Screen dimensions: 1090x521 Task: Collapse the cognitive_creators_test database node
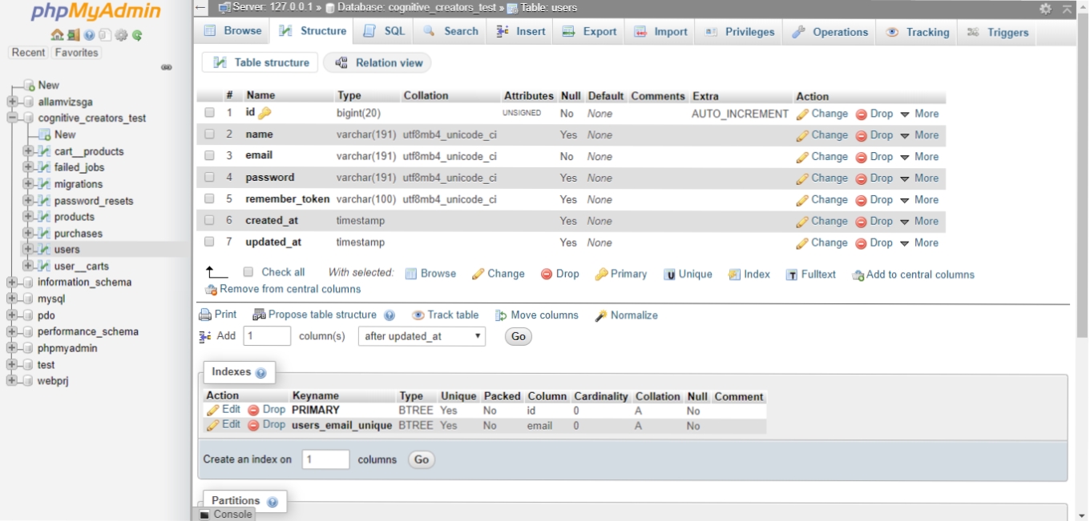coord(12,118)
